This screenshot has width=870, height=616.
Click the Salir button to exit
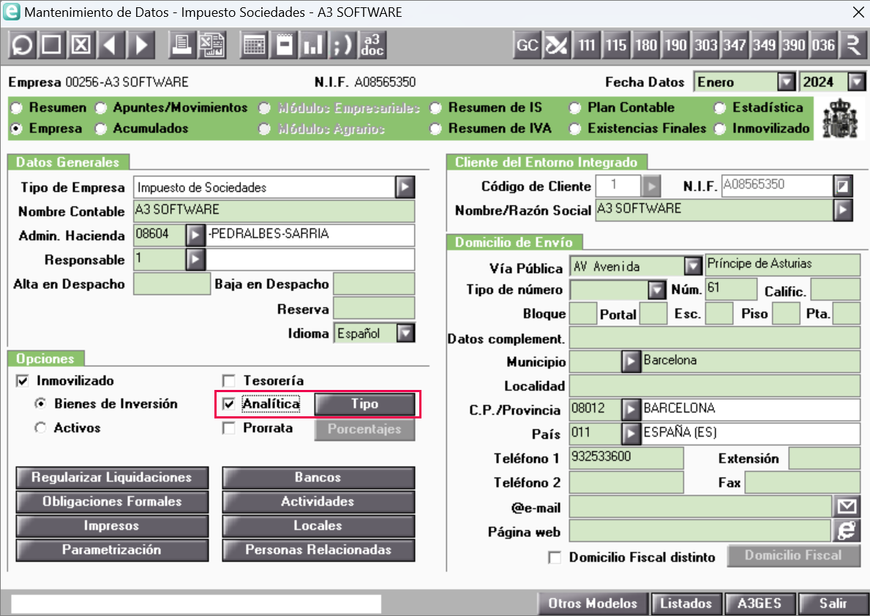[833, 604]
